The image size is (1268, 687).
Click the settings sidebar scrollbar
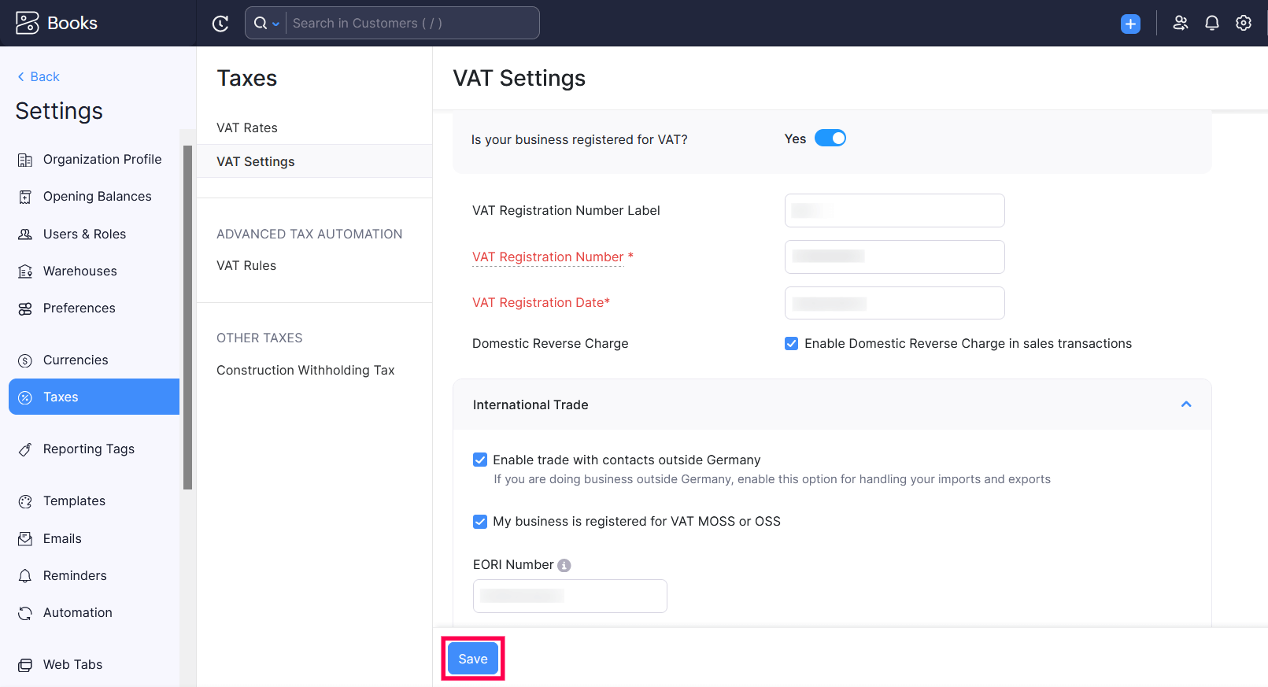click(x=187, y=315)
